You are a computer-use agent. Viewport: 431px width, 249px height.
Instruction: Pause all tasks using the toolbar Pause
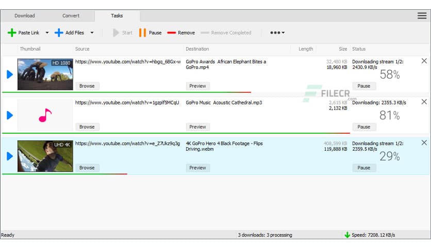pos(150,32)
